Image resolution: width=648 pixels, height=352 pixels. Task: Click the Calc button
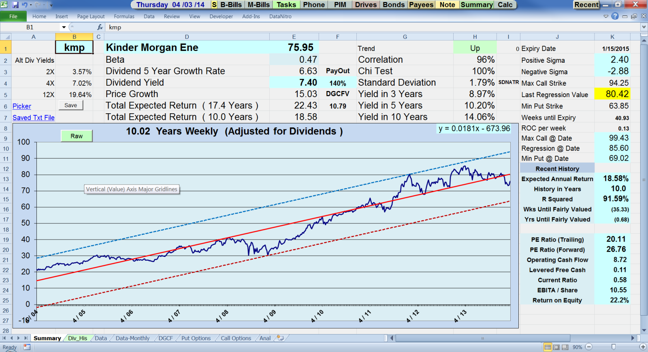tap(505, 5)
